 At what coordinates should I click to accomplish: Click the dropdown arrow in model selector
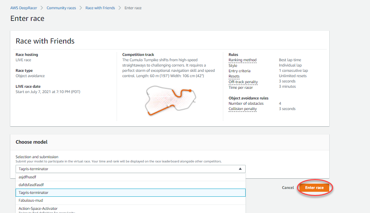click(240, 169)
